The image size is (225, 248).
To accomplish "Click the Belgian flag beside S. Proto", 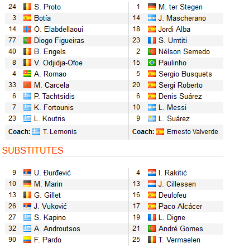I will 27,7.
